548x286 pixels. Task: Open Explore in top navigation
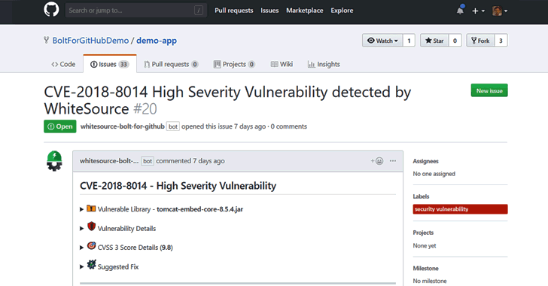pos(342,11)
